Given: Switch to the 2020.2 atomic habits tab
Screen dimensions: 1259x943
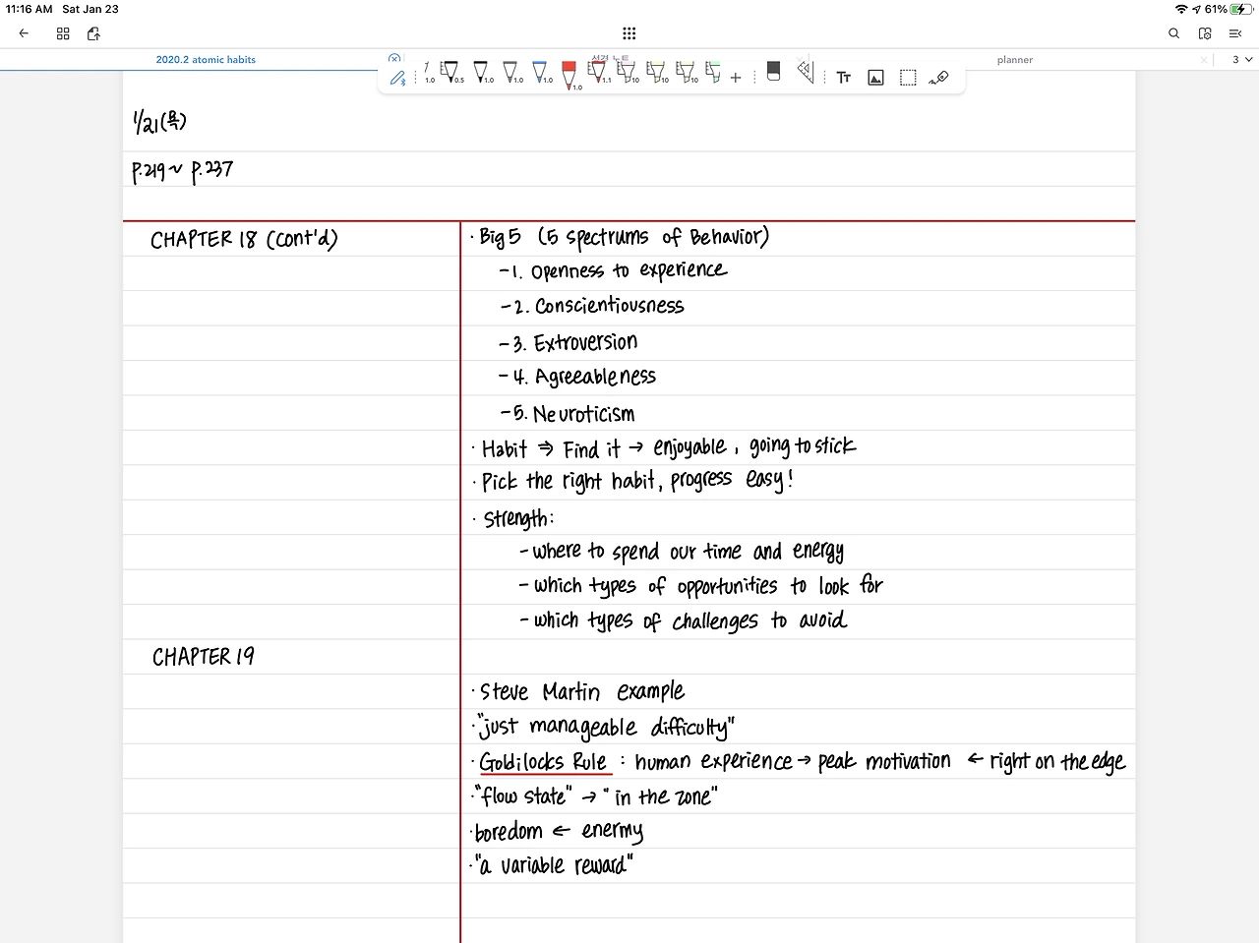Looking at the screenshot, I should tap(206, 60).
